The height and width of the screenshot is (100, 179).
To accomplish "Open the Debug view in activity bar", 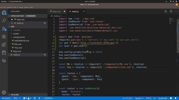I will tap(4, 37).
